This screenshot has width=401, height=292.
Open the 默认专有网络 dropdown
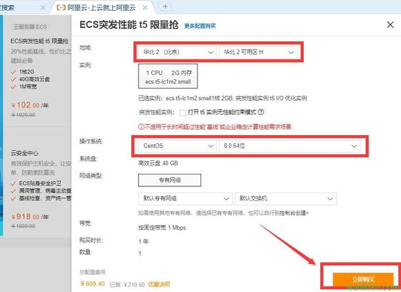point(185,199)
